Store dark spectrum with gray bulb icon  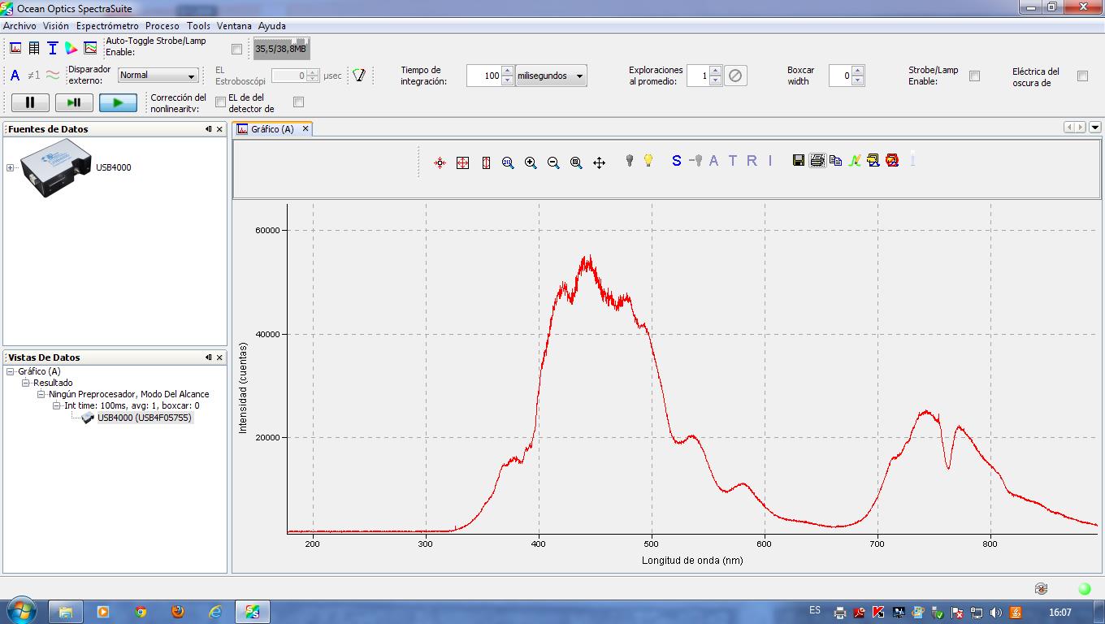[x=629, y=160]
